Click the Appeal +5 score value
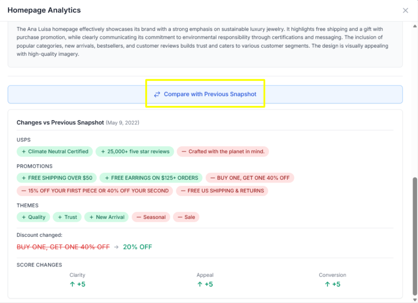This screenshot has height=303, width=418. click(x=205, y=284)
